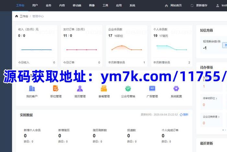The image size is (227, 152).
Task: Click carousel pagination dot in 待办事项
Action: click(223, 130)
